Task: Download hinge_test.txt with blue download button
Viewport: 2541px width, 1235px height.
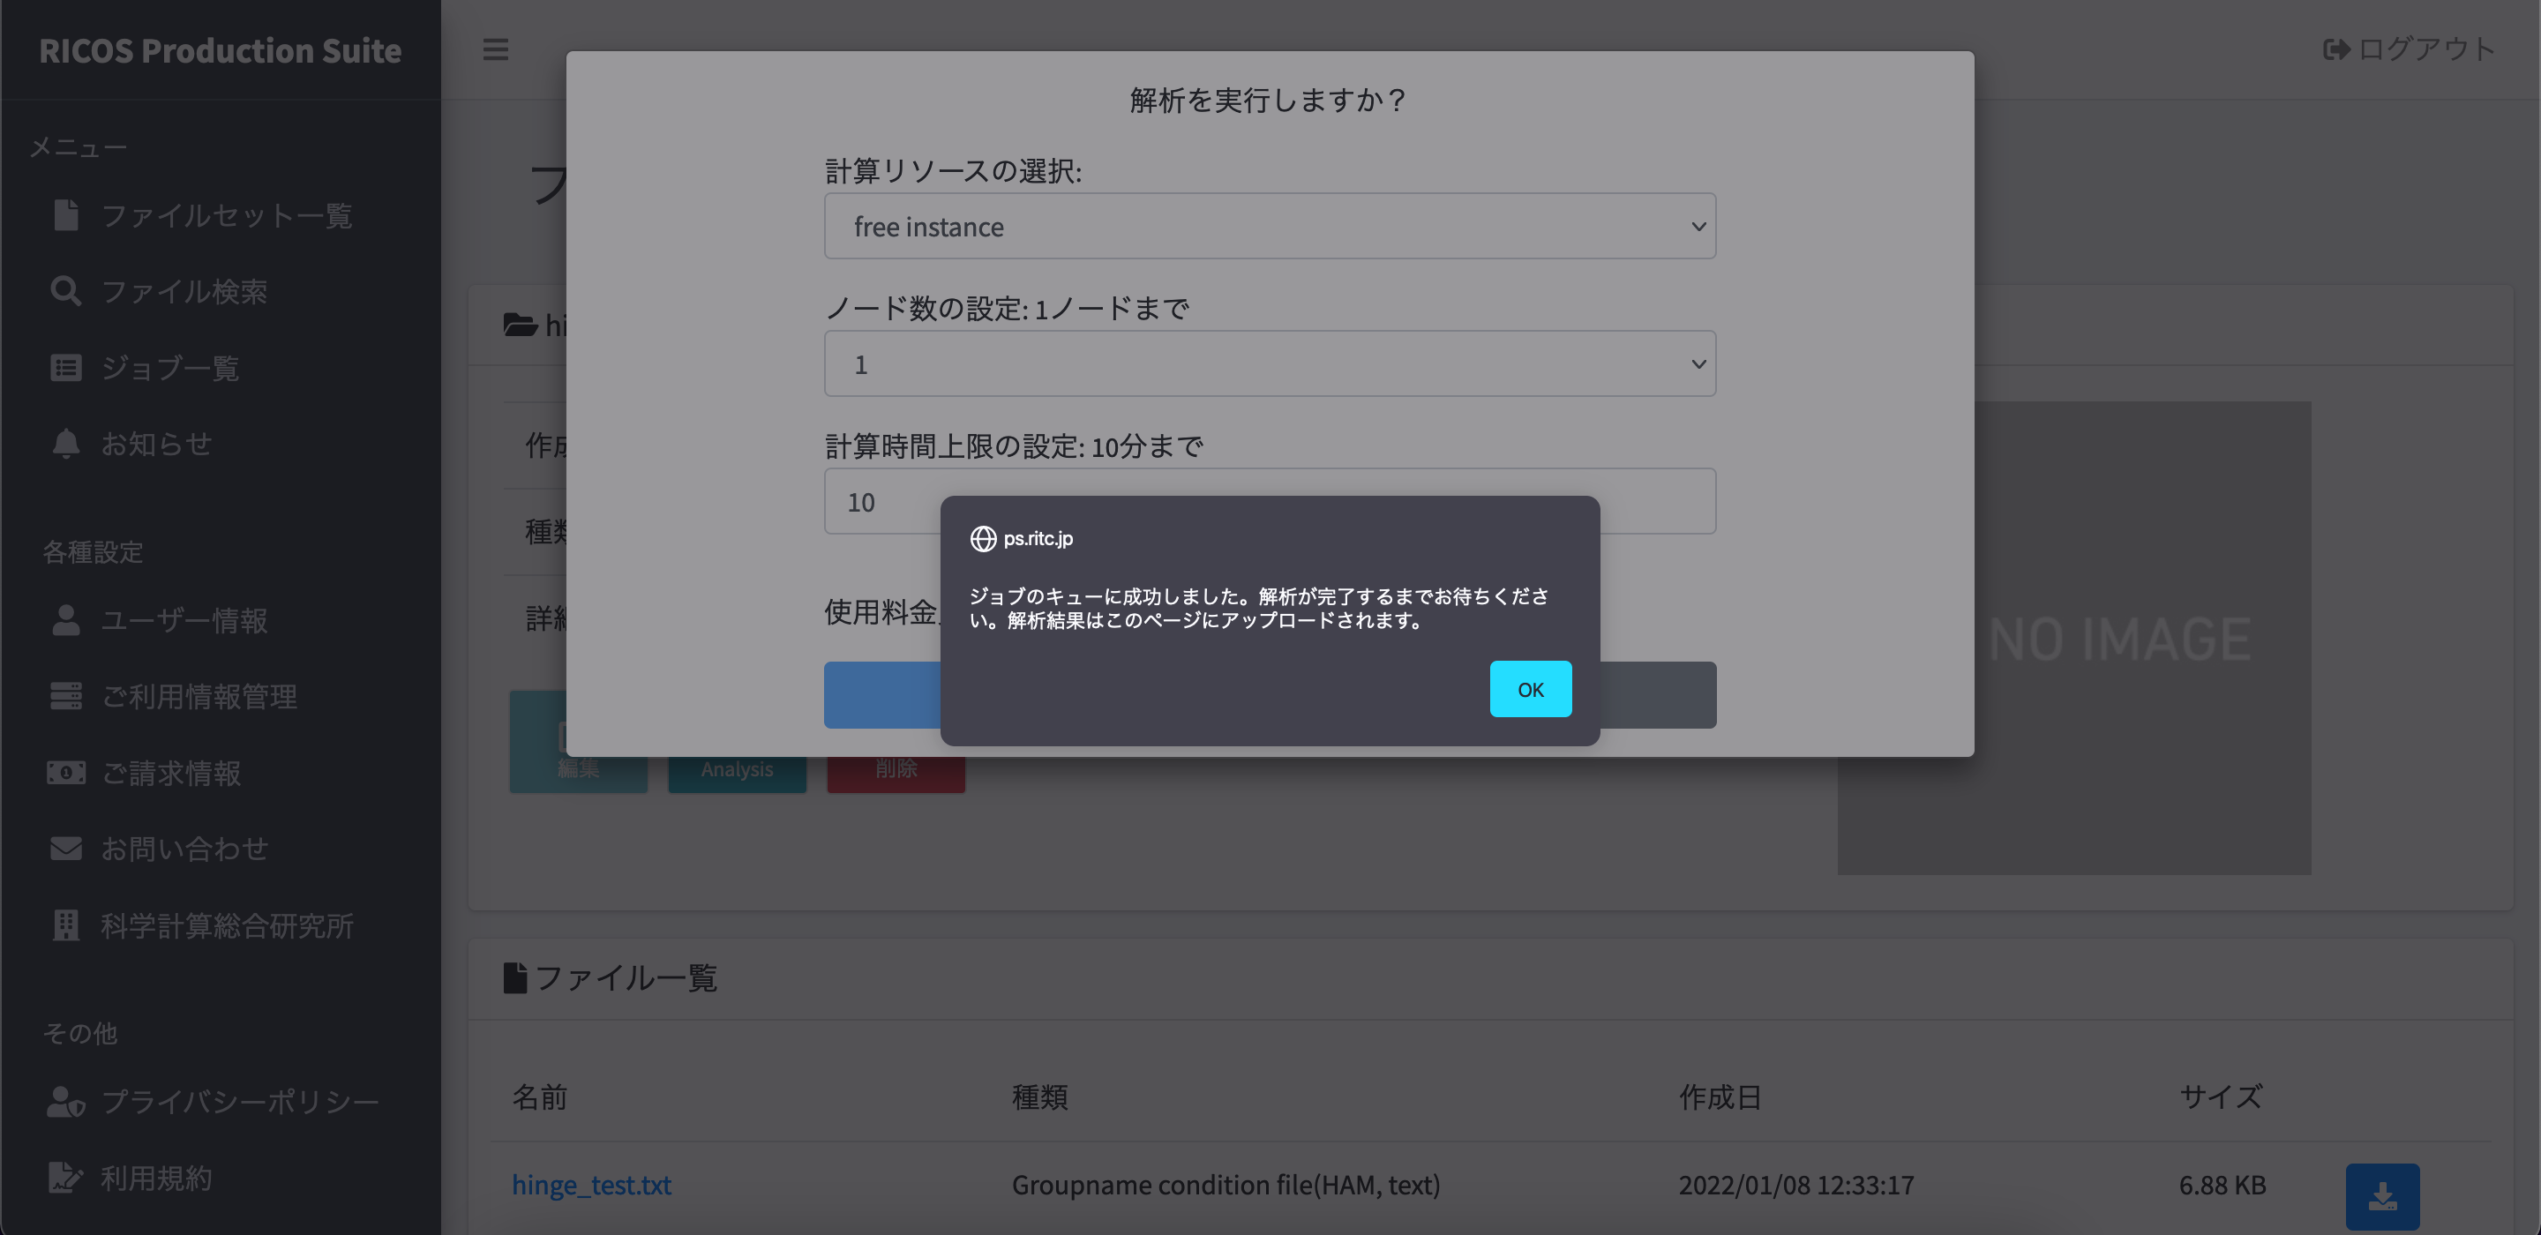Action: pyautogui.click(x=2381, y=1195)
